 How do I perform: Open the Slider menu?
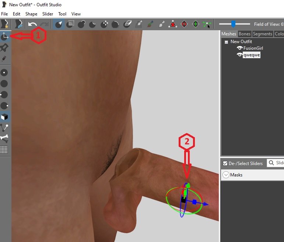[48, 14]
